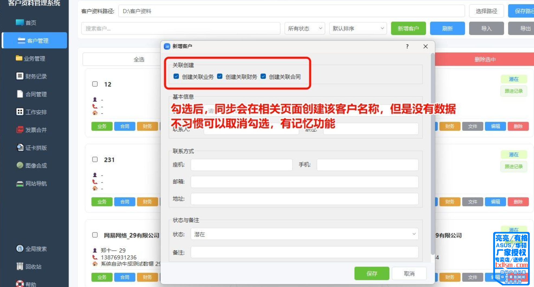Select the work schedule grid icon

click(x=20, y=112)
